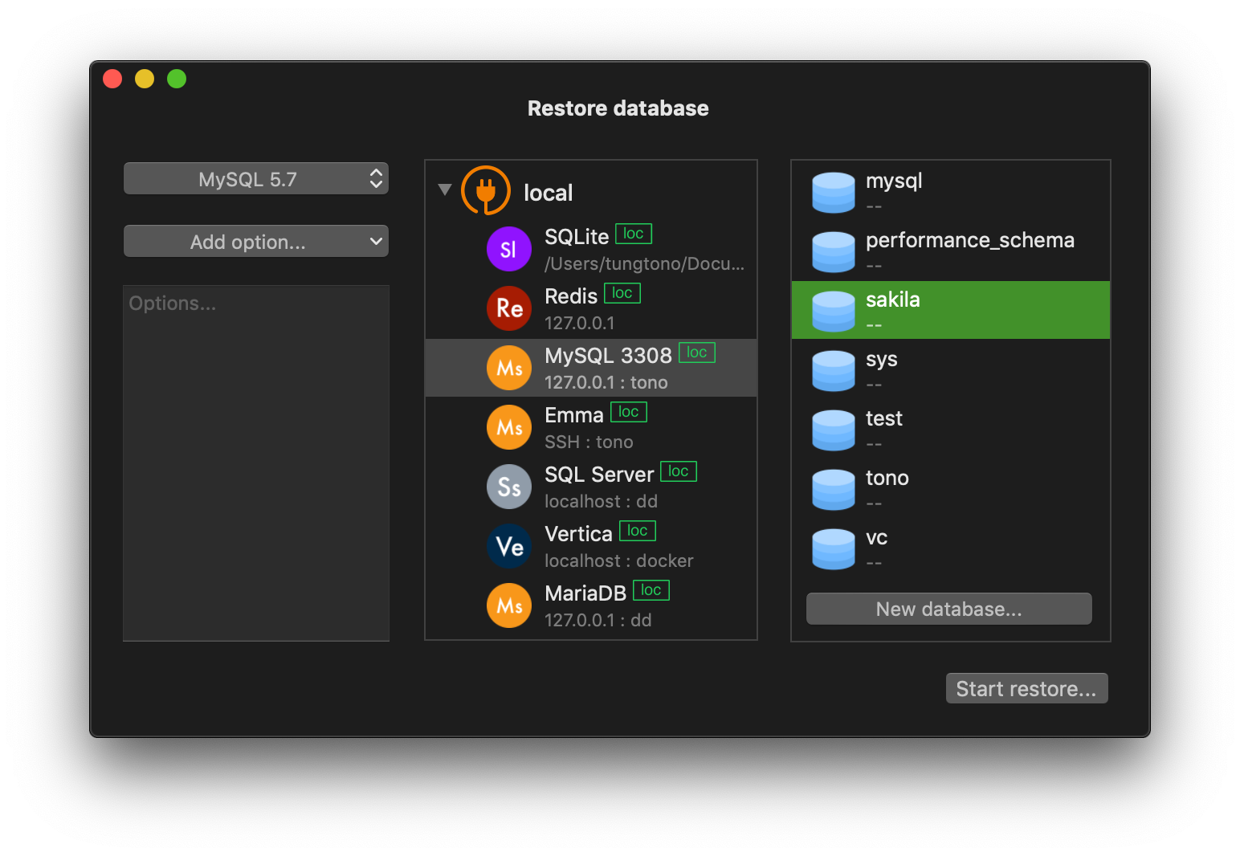Screen dimensions: 1240x856
Task: Open the Add option dropdown
Action: (x=255, y=241)
